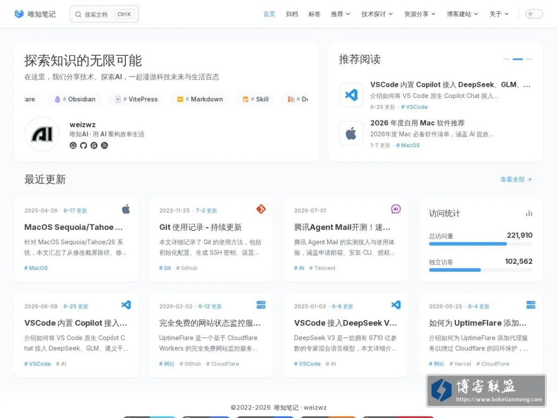
Task: Click the 102,562 unique visitors value
Action: click(x=518, y=261)
